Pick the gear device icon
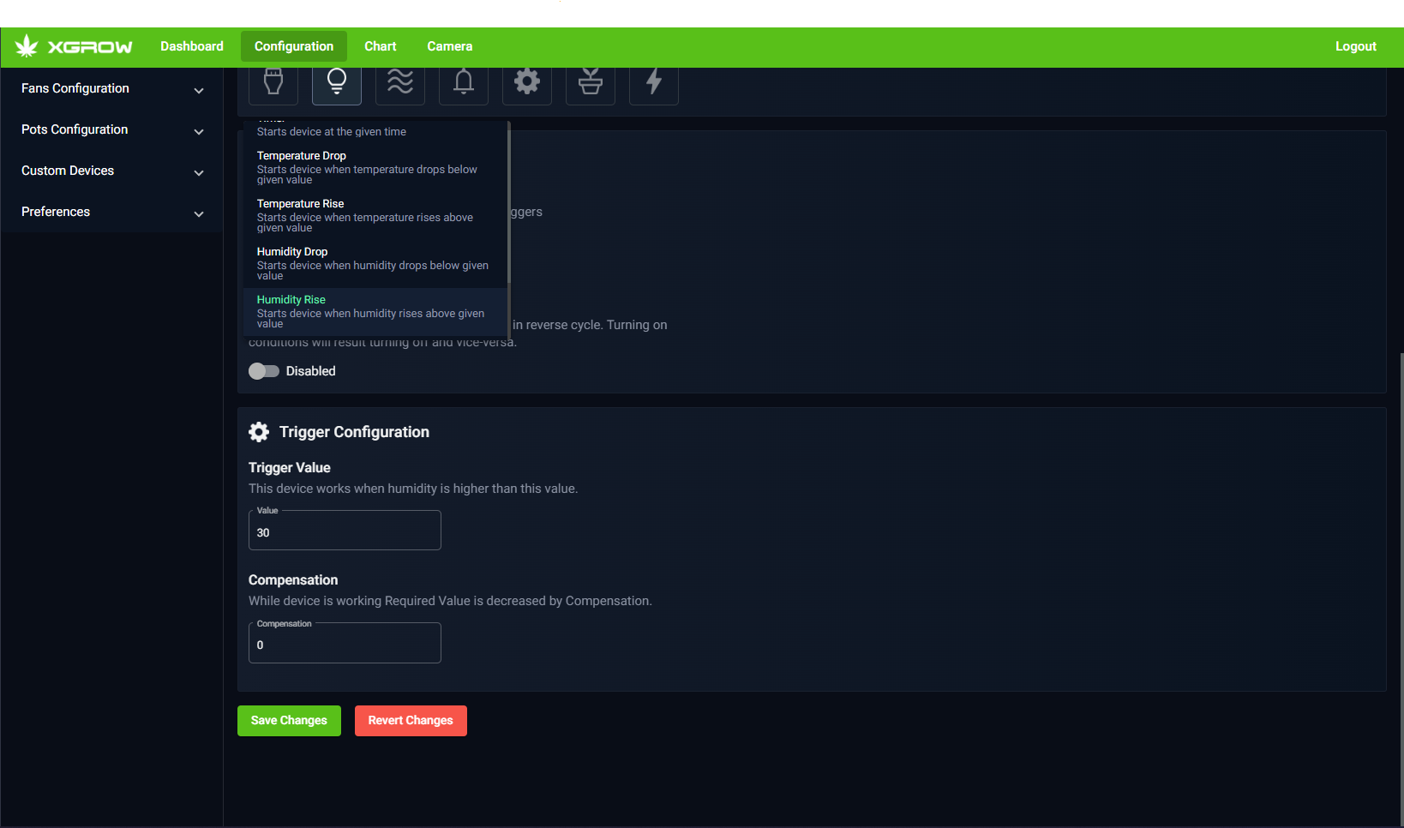 tap(527, 83)
